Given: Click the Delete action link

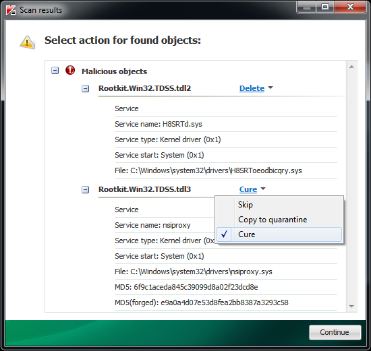Looking at the screenshot, I should click(x=252, y=88).
